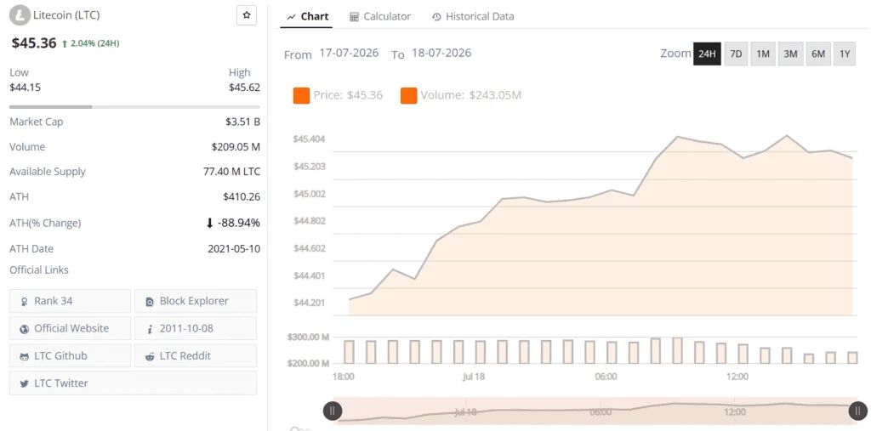This screenshot has width=871, height=431.
Task: Click the Twitter bird icon
Action: coord(24,383)
